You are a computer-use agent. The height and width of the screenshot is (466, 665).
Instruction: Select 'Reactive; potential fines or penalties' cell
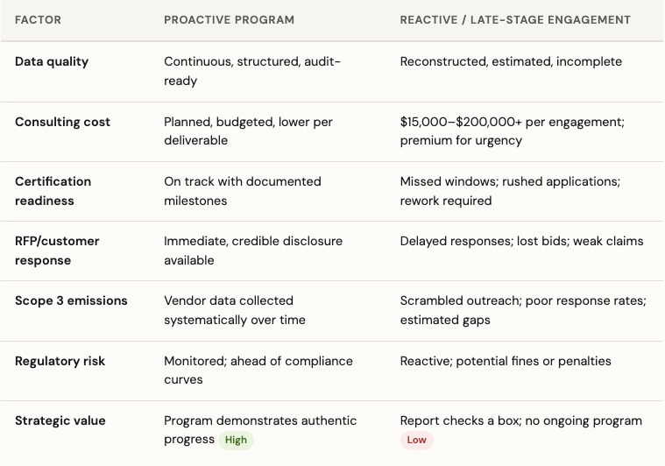[x=506, y=361]
